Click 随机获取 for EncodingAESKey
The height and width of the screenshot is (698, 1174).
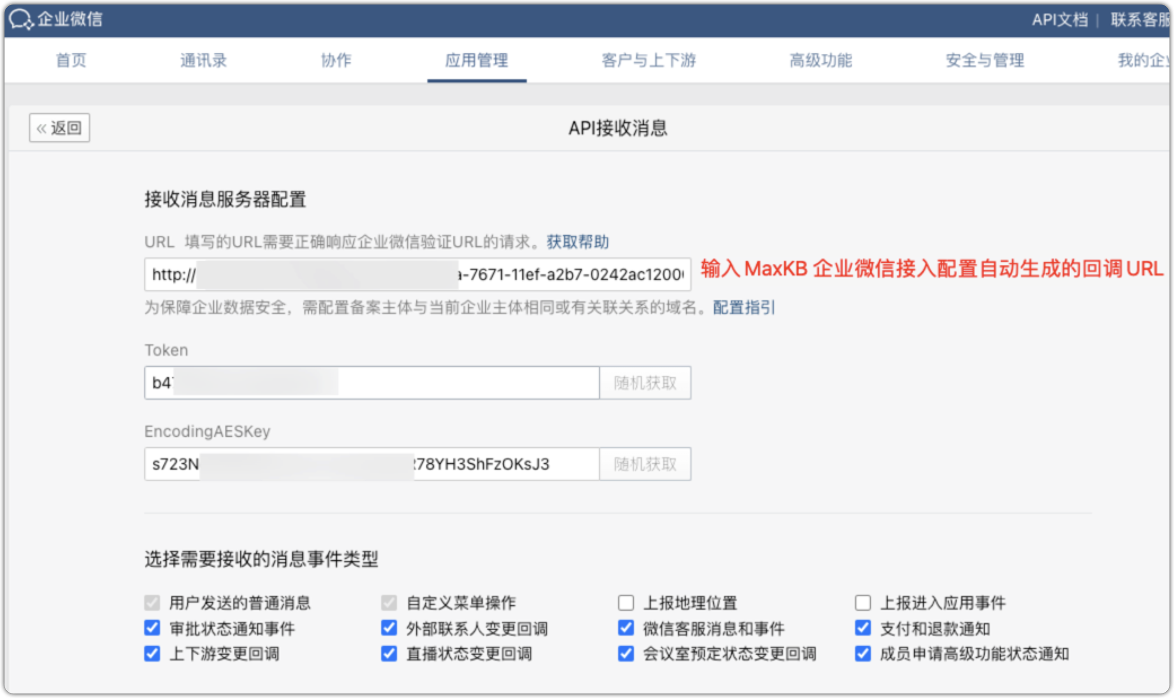tap(645, 464)
